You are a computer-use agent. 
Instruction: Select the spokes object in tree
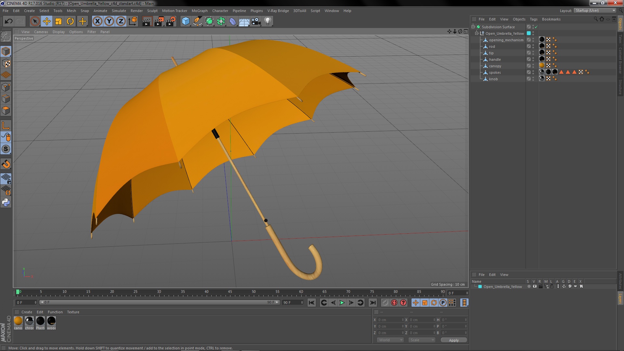(x=495, y=72)
